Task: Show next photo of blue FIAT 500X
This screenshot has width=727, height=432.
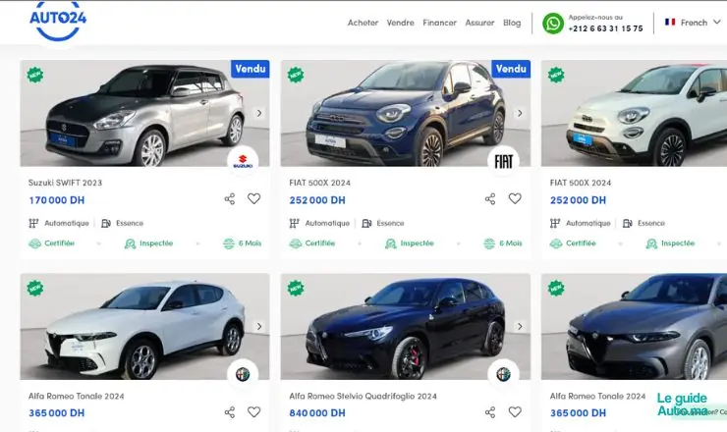Action: click(x=520, y=113)
